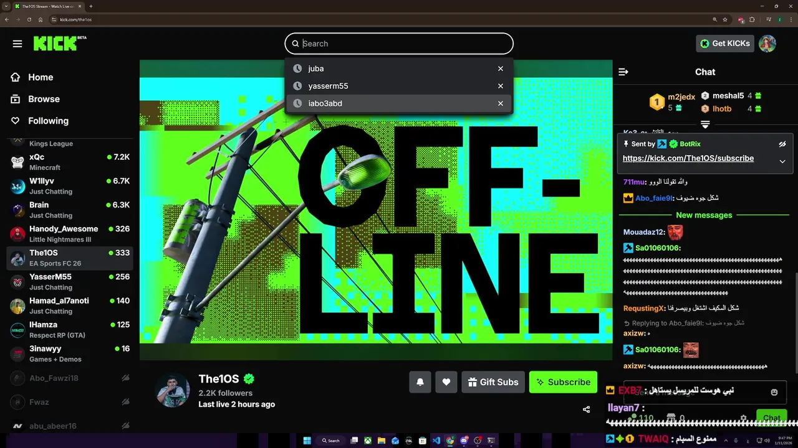Click username Mouadaz12 in chat
Screen dimensions: 798x448
[x=643, y=232]
